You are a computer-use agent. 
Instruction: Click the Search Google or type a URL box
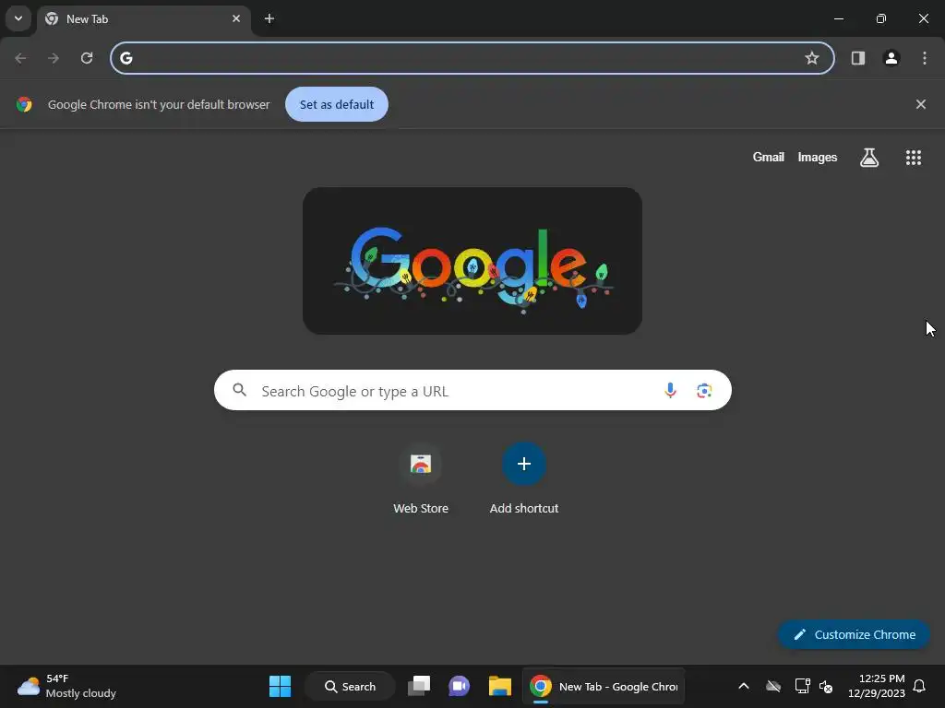pos(472,390)
